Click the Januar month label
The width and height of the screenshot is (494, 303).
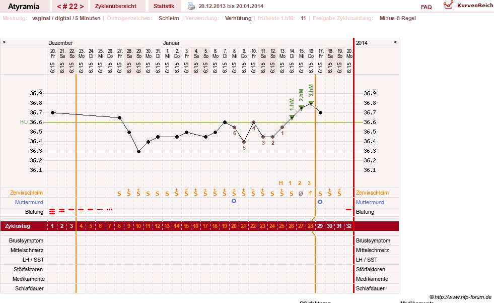click(x=171, y=43)
